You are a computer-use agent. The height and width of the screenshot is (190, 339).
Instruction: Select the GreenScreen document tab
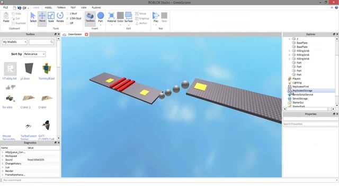[x=75, y=34]
